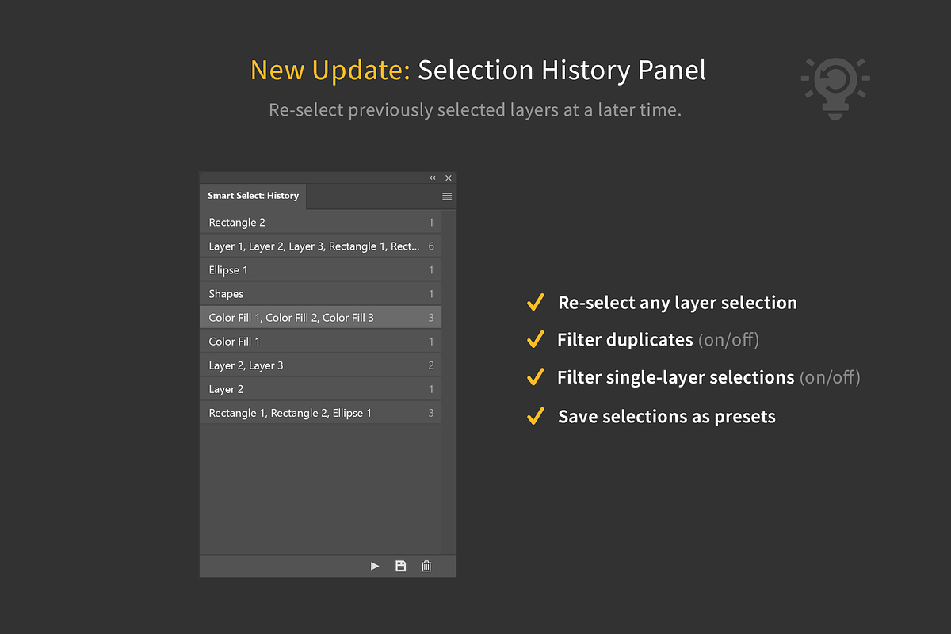This screenshot has height=634, width=951.
Task: Enable Re-select any layer selection option
Action: 678,302
